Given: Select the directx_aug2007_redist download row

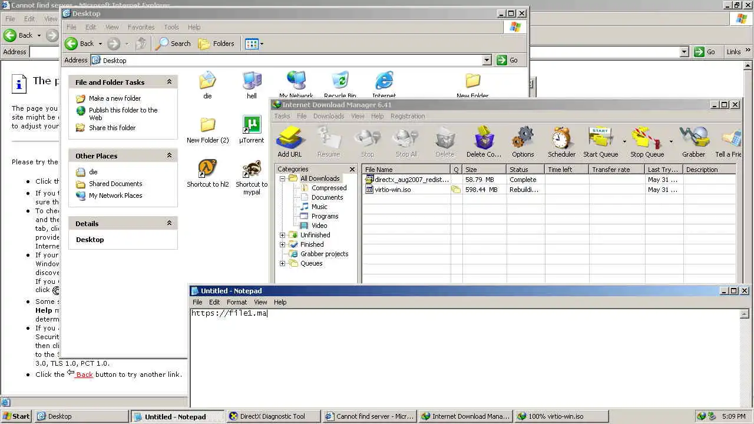Looking at the screenshot, I should 549,180.
